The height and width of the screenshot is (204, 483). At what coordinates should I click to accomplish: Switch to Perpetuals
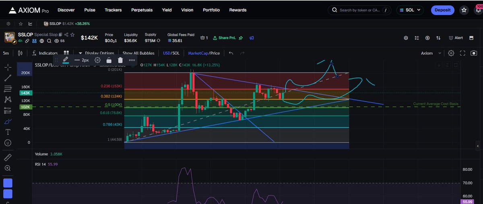[142, 10]
